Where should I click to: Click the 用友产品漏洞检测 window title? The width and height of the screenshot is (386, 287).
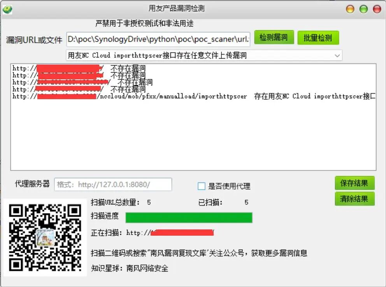click(x=176, y=9)
